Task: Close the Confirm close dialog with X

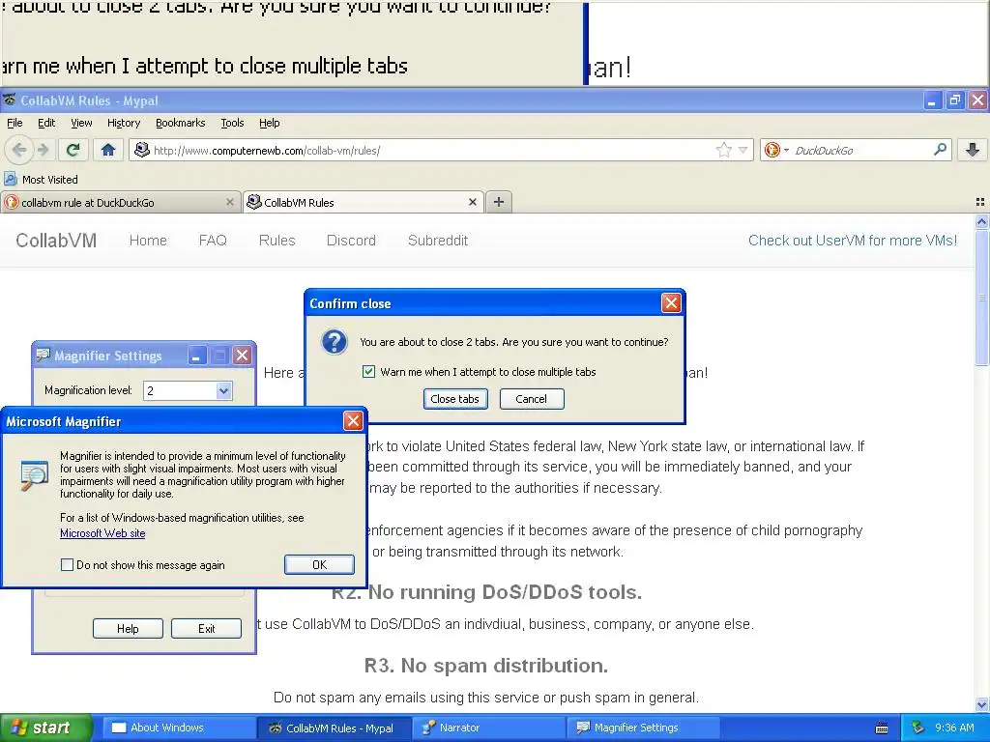Action: 671,303
